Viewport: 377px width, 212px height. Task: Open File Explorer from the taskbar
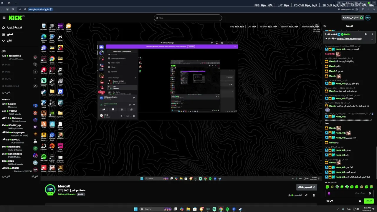(188, 209)
